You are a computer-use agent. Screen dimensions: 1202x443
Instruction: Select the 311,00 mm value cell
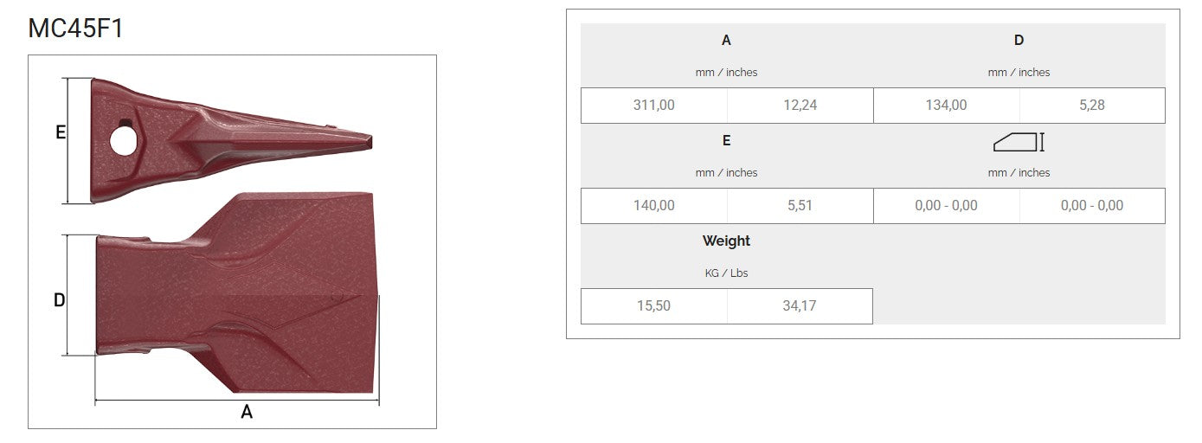[x=654, y=106]
